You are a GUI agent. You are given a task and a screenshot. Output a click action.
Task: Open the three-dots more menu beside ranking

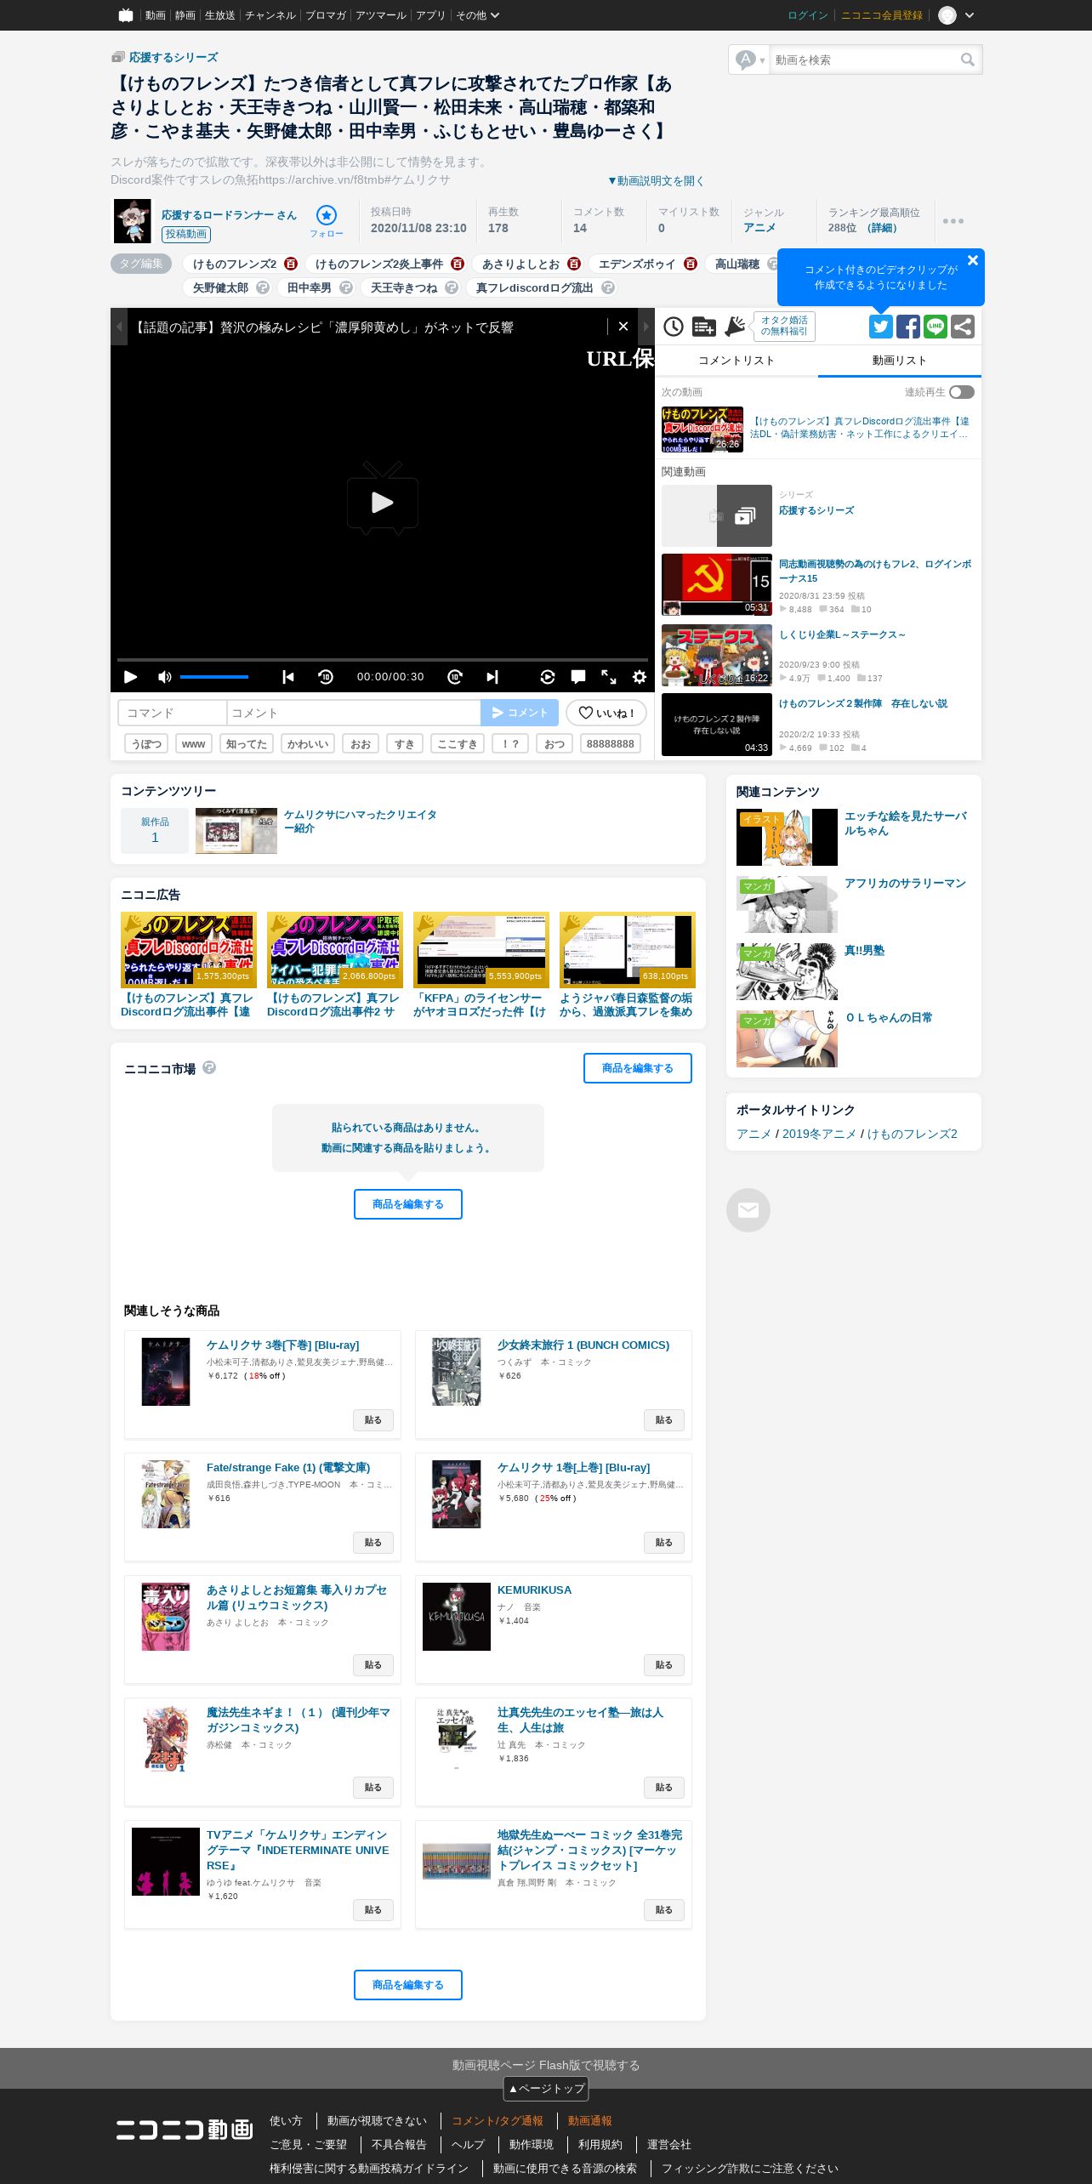pos(953,221)
